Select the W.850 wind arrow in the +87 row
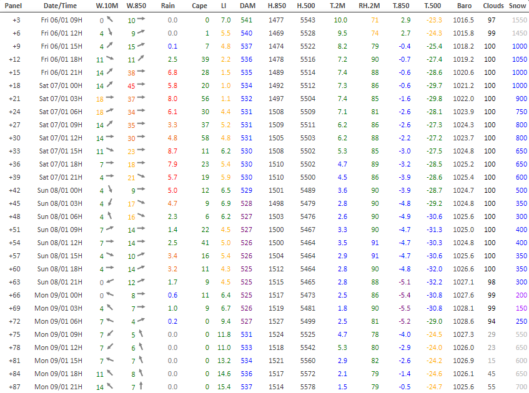529x393 pixels. [x=141, y=386]
